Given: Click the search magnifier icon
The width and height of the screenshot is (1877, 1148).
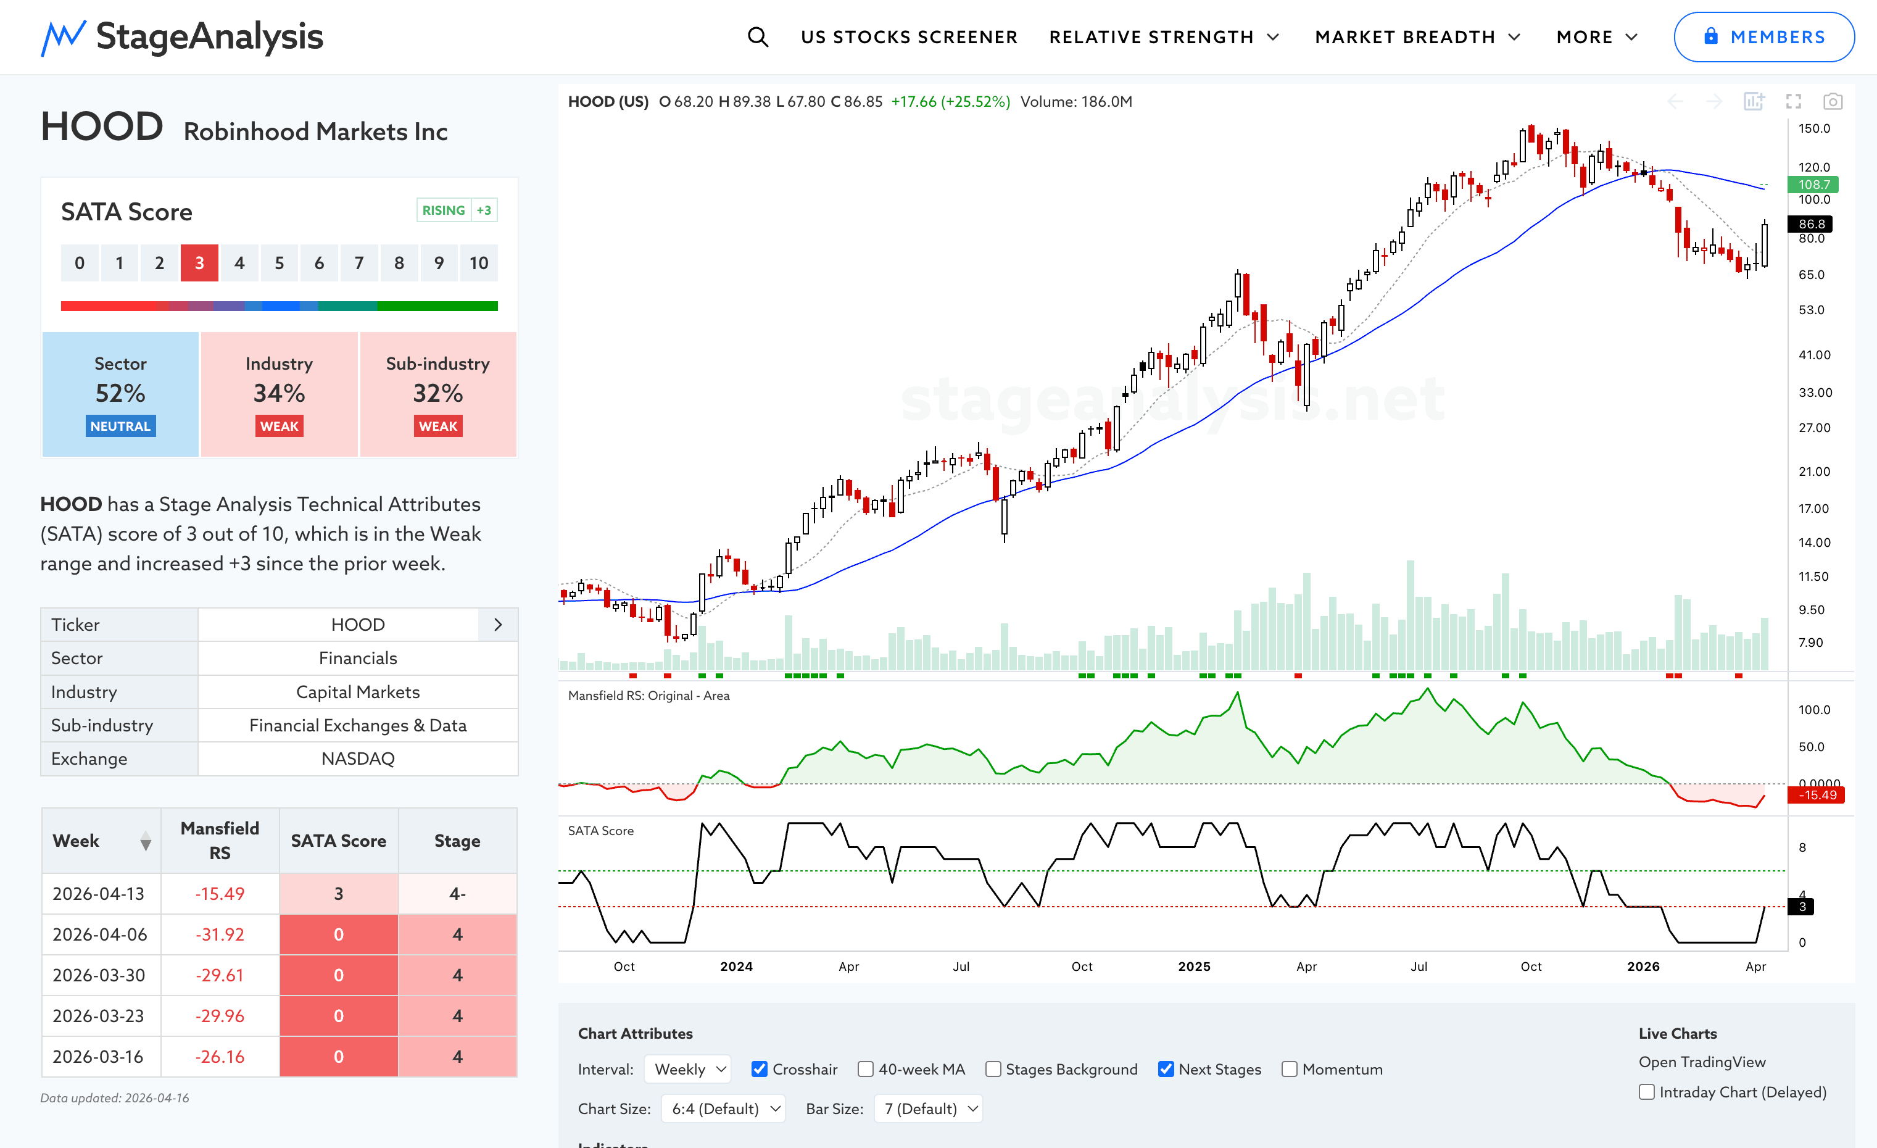Looking at the screenshot, I should click(x=757, y=36).
